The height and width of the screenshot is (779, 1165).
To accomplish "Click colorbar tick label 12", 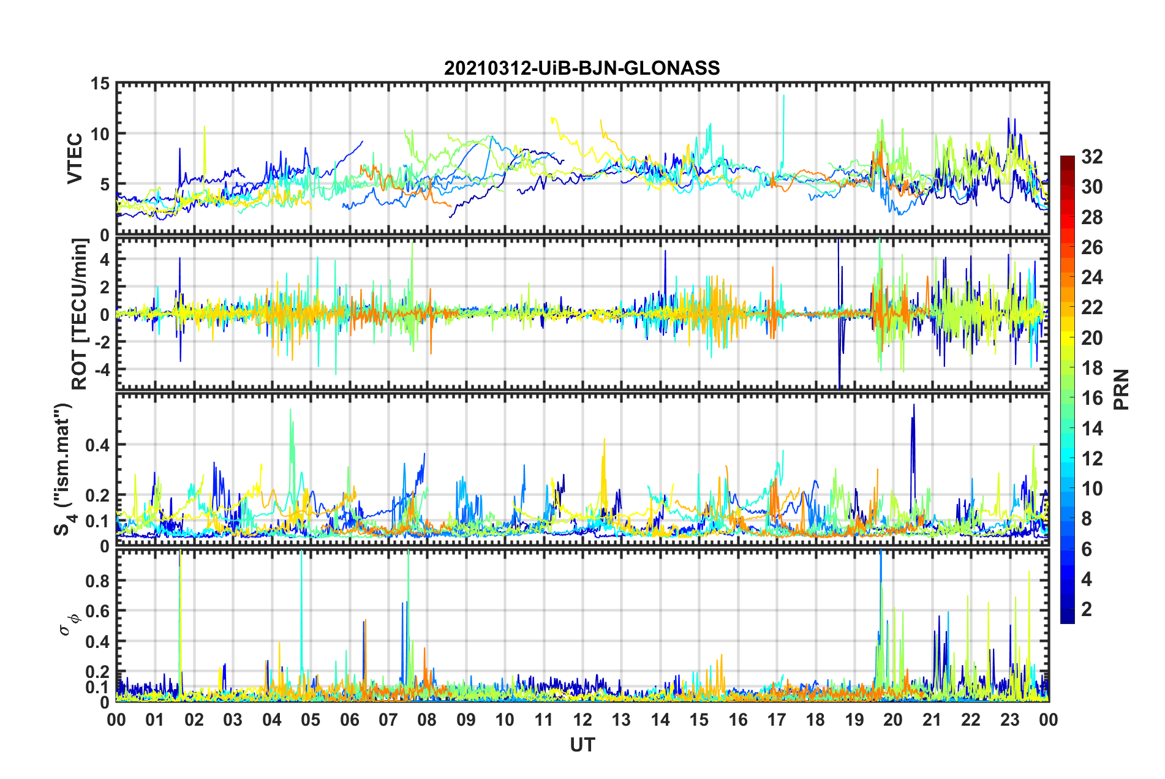I will coord(1091,459).
